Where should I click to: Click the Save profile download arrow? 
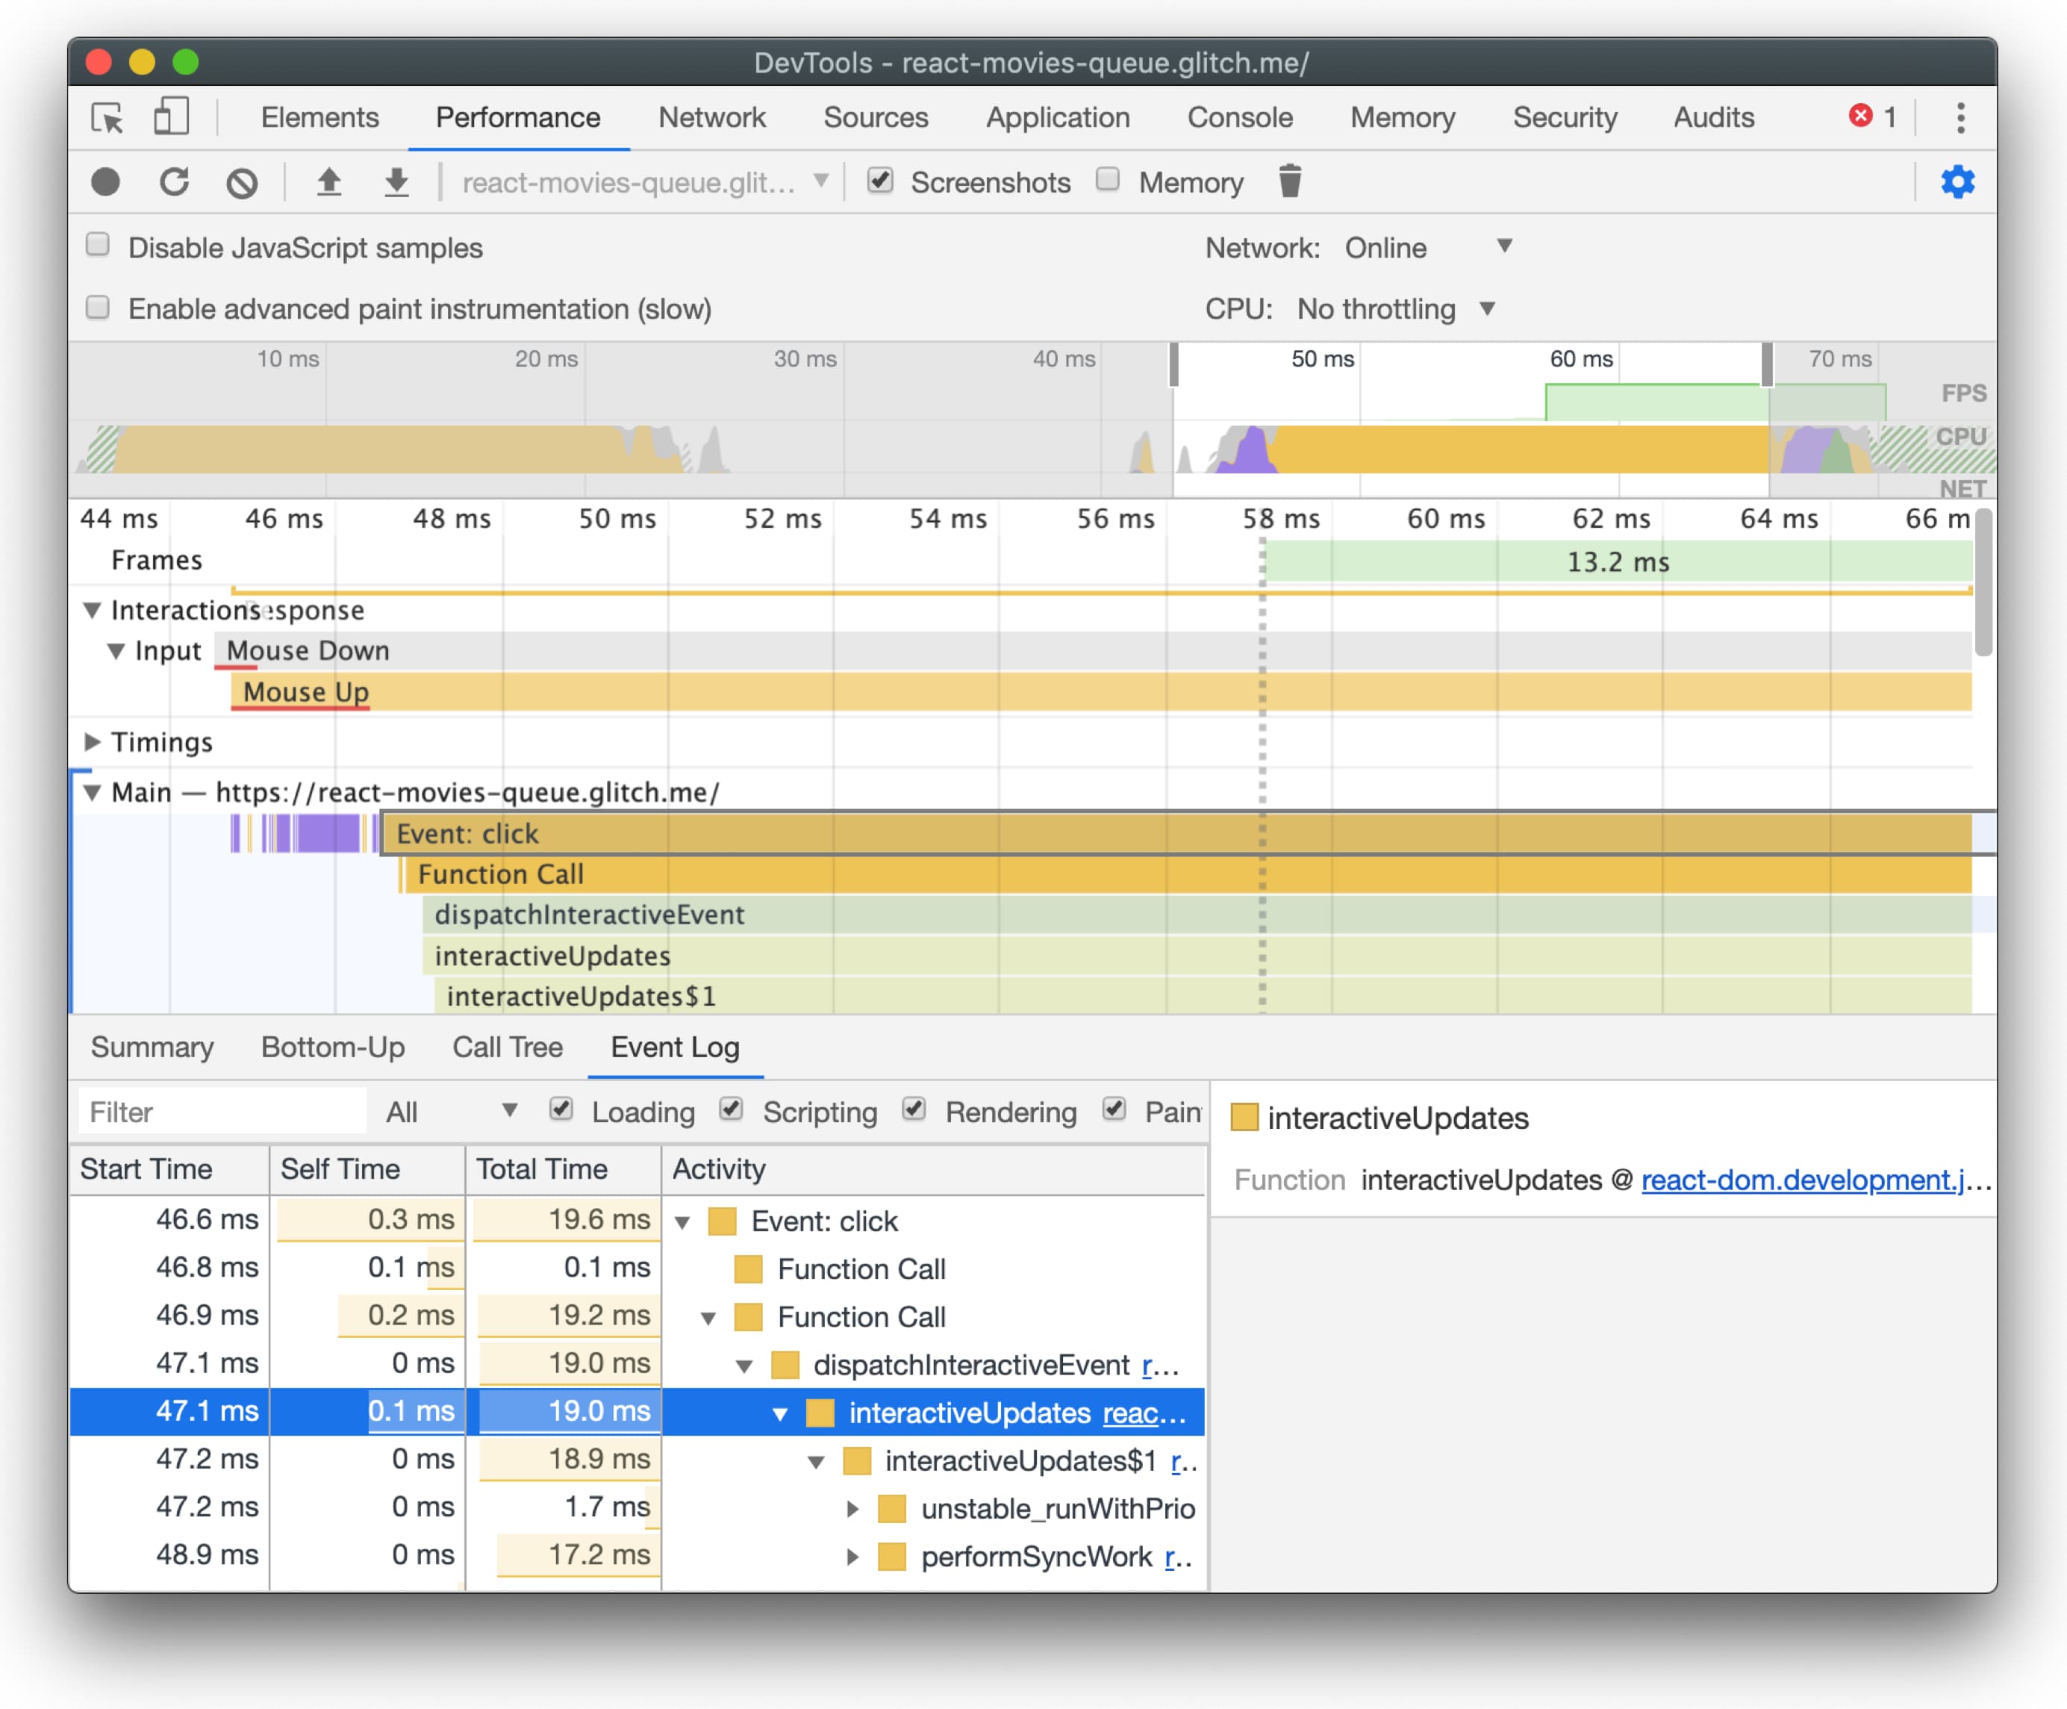click(x=396, y=182)
